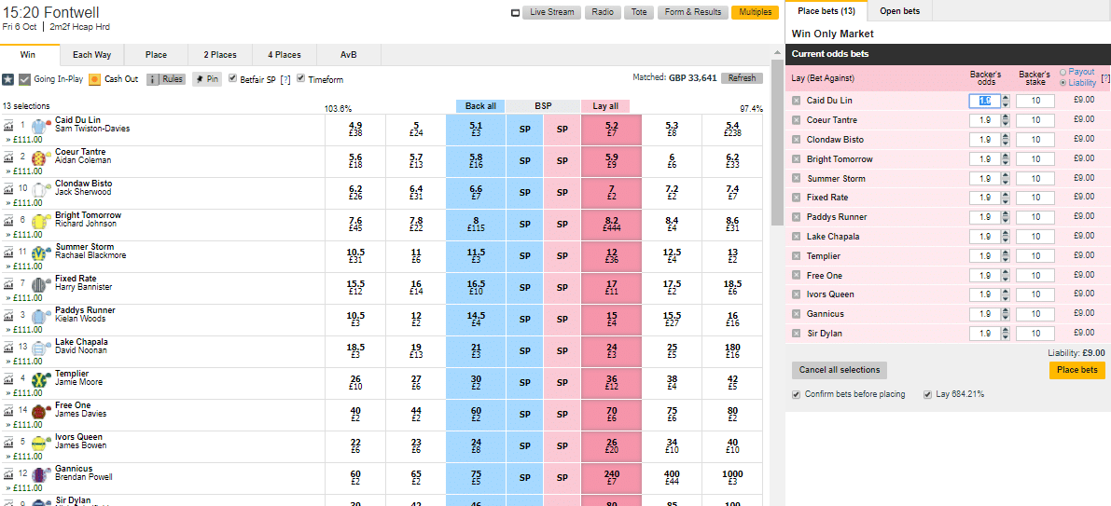
Task: Click the Place bets button
Action: [x=1077, y=370]
